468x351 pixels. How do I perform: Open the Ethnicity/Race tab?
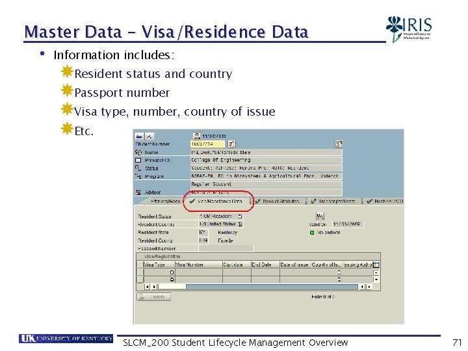click(165, 201)
